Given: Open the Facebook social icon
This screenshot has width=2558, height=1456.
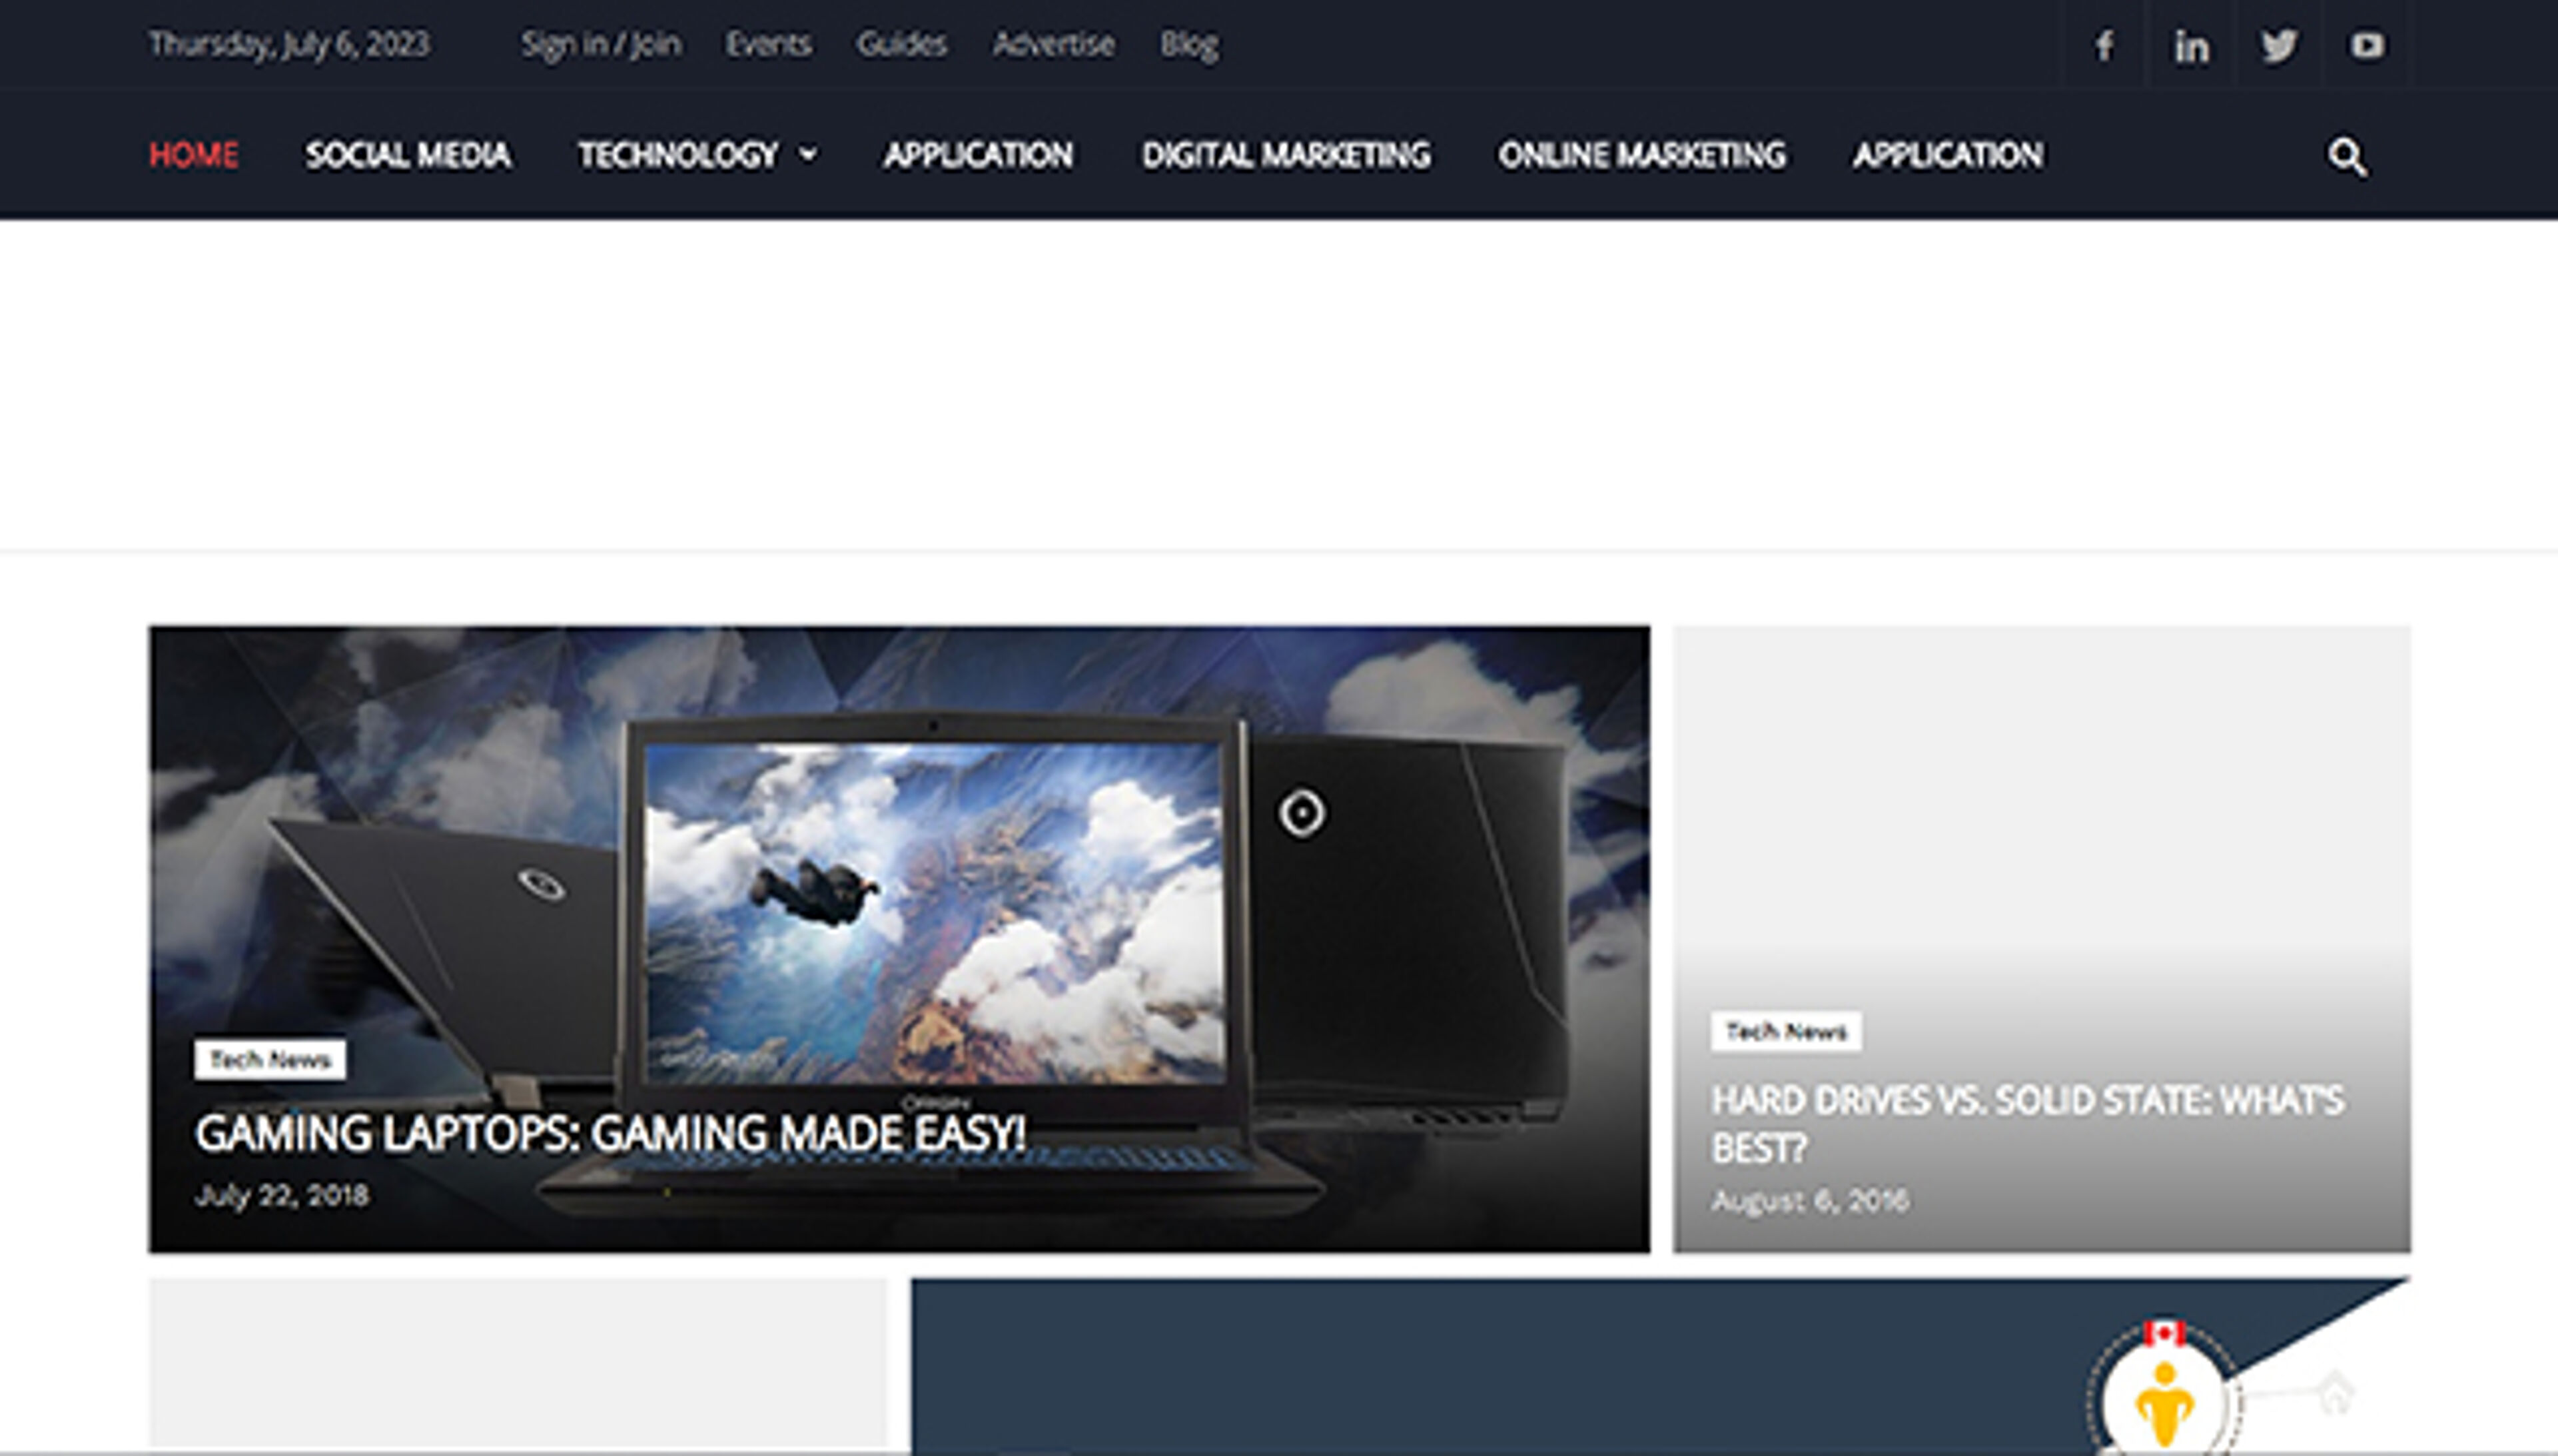Looking at the screenshot, I should coord(2104,46).
